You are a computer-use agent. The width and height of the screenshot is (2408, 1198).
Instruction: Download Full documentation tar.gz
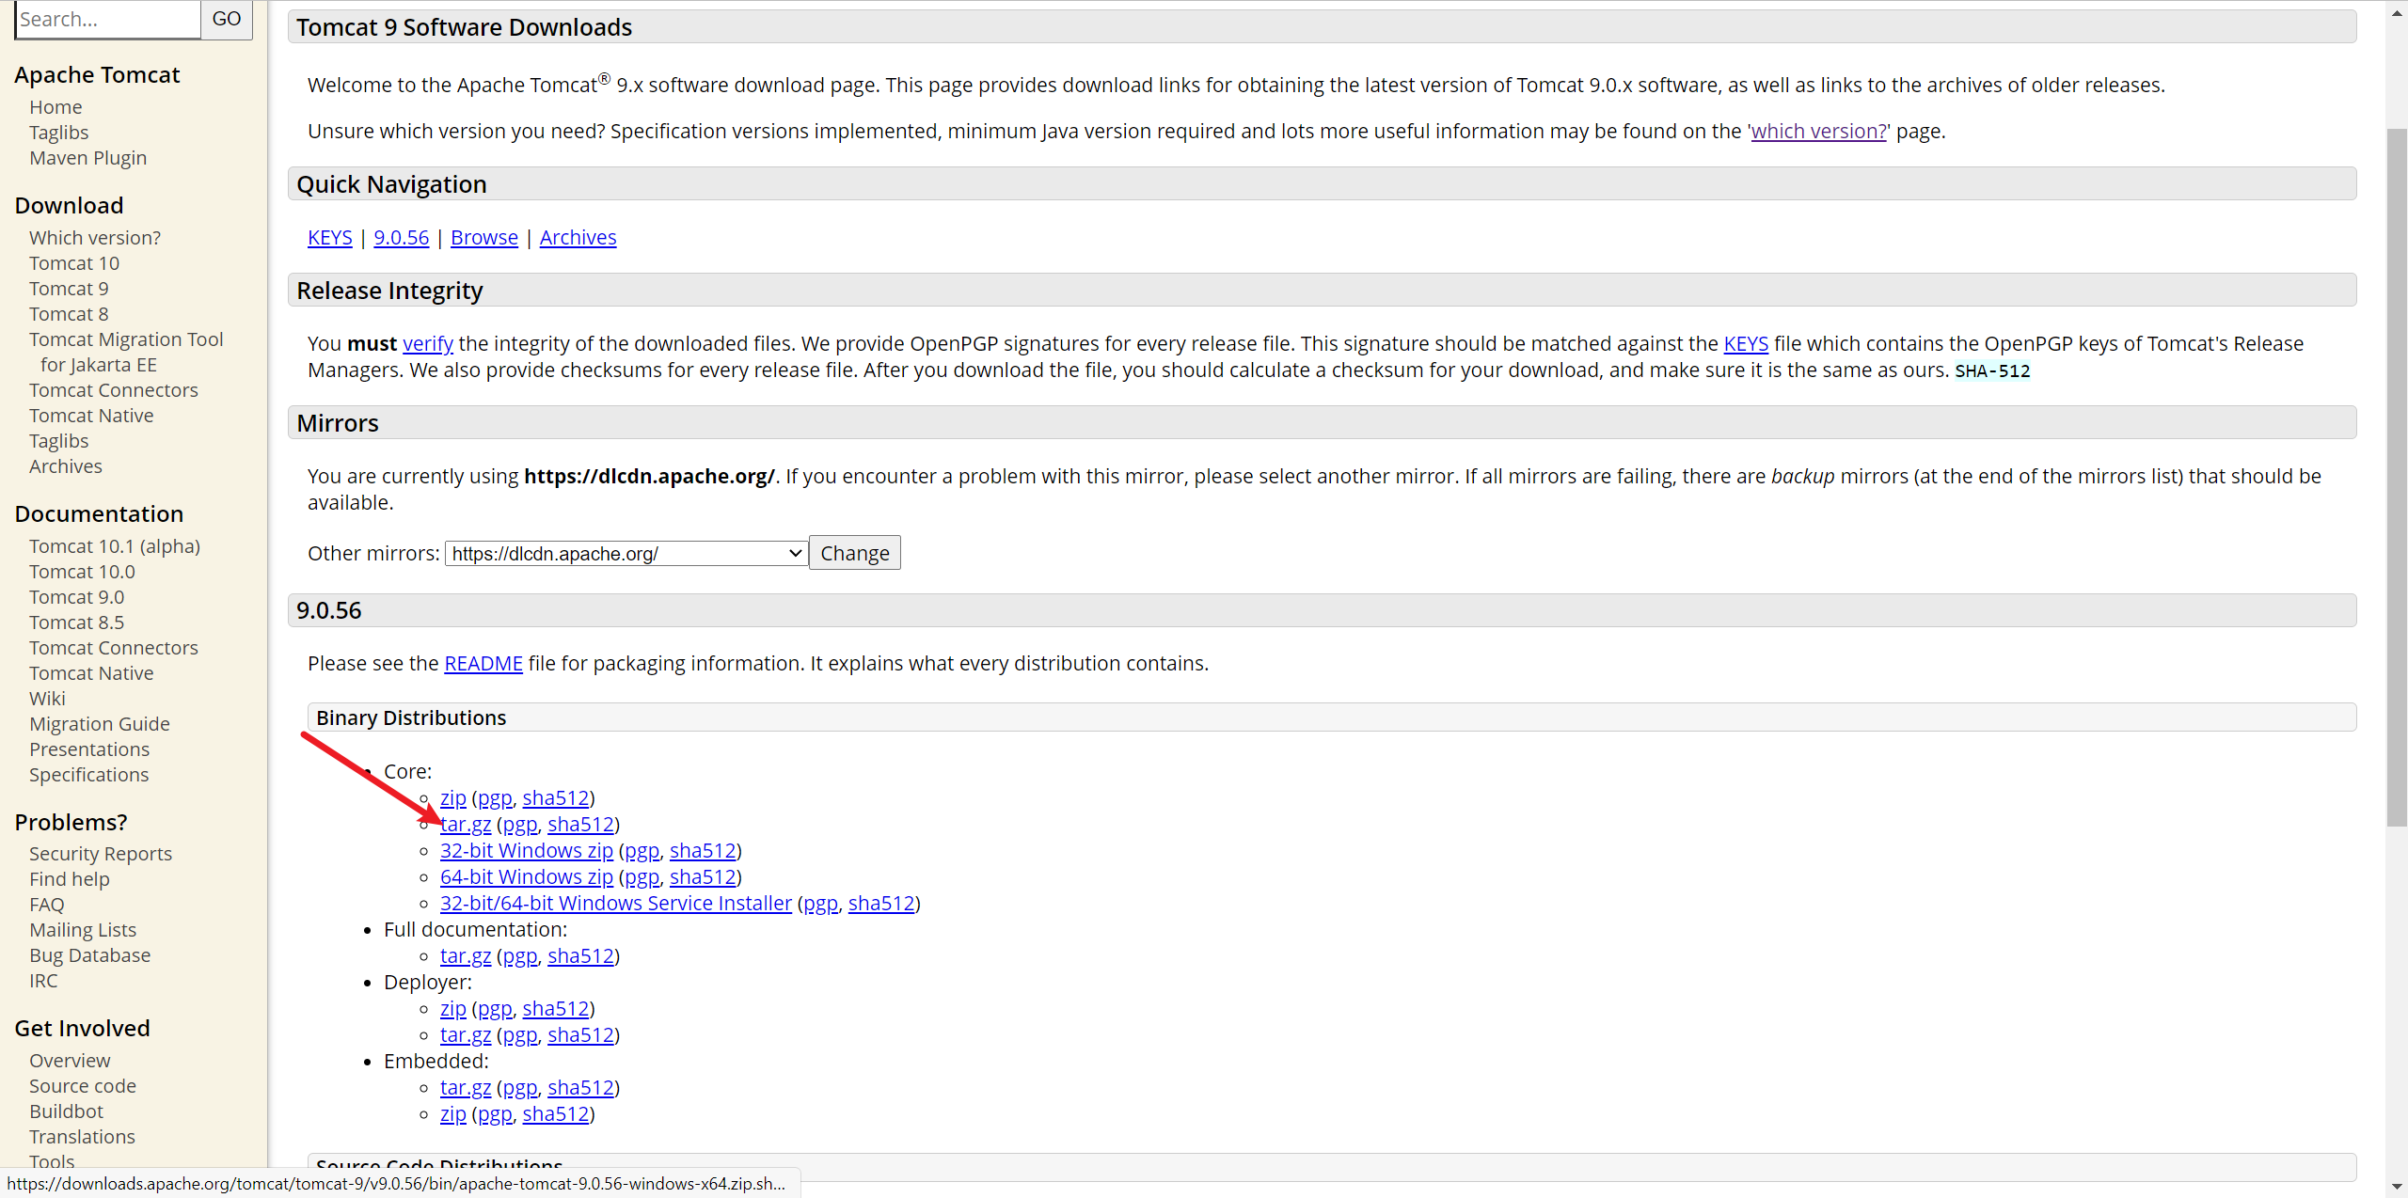(466, 956)
